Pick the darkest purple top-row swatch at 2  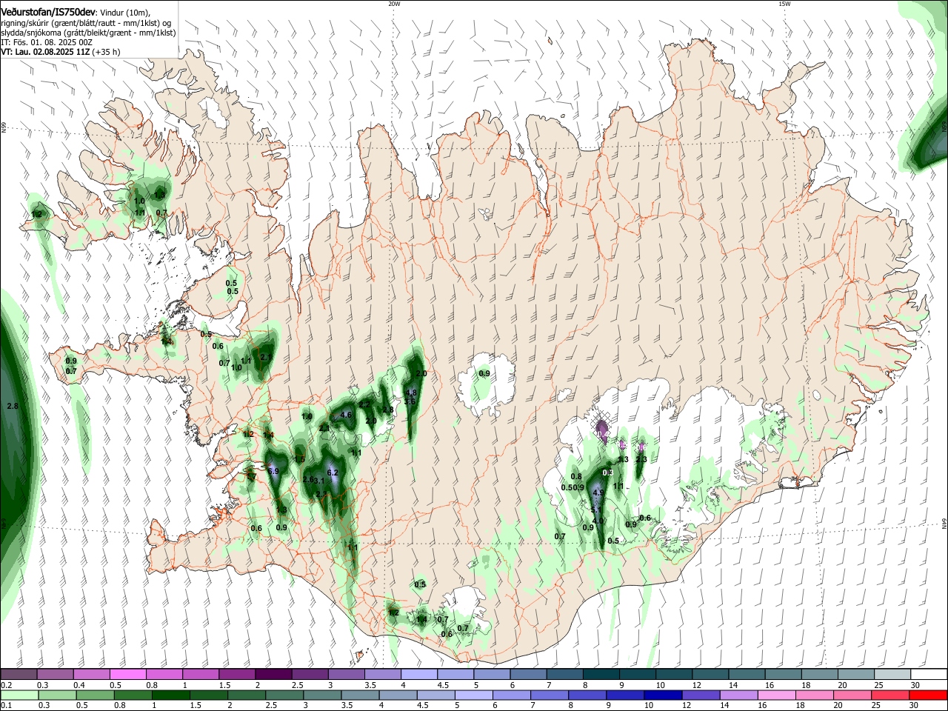click(273, 674)
